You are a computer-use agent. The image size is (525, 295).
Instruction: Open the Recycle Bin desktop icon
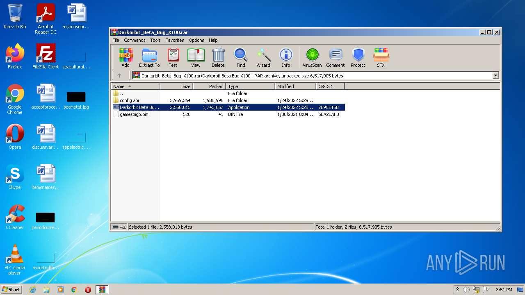pos(15,16)
